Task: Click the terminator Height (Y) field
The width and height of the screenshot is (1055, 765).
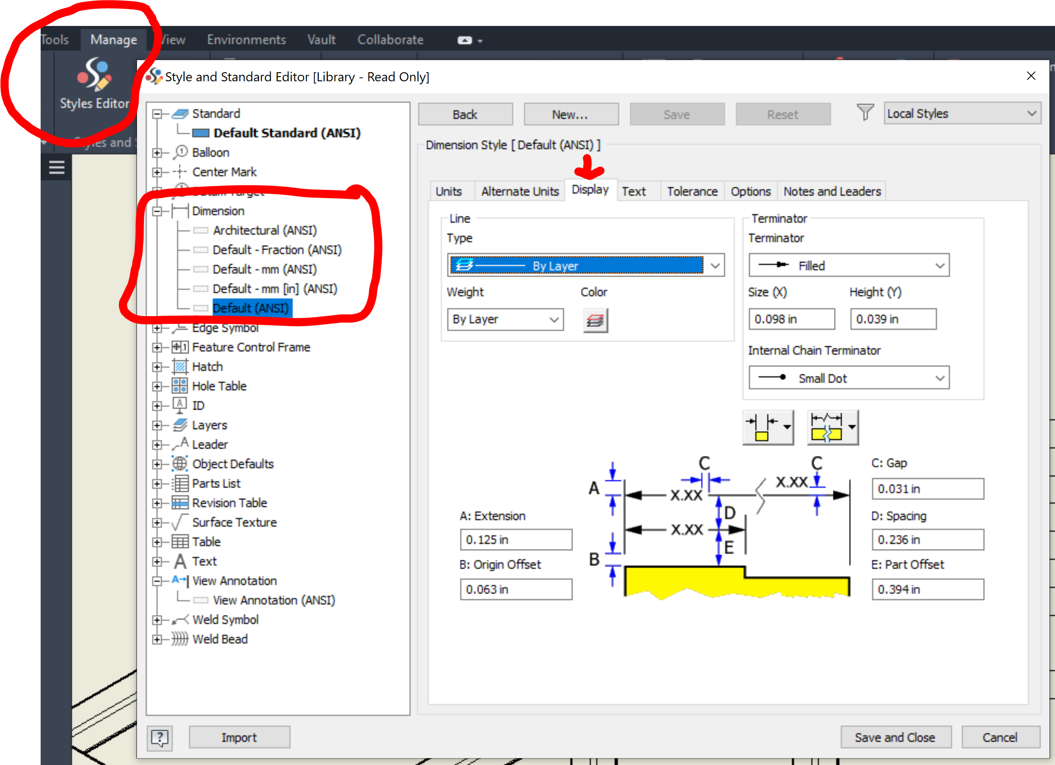Action: (x=893, y=319)
